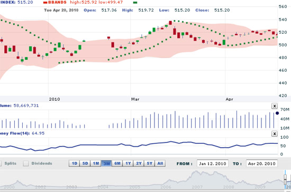
Task: Select the 3M time range
Action: point(106,164)
